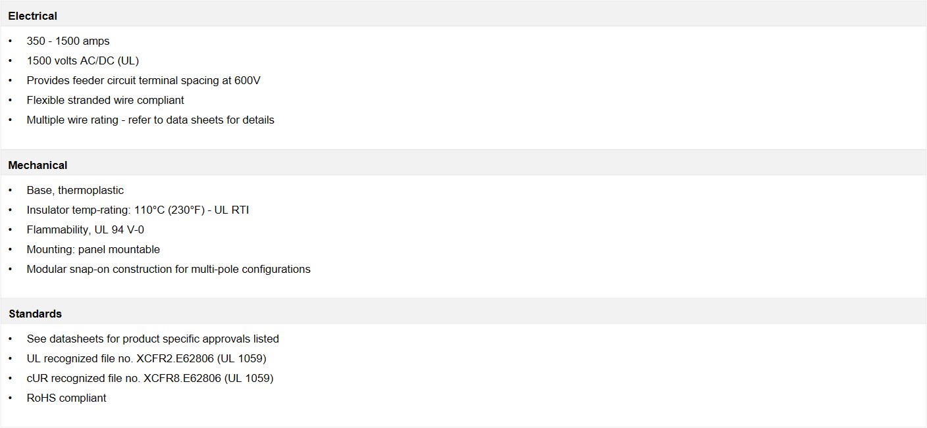Click the bullet before 'RoHS compliant'
The height and width of the screenshot is (428, 927).
tap(11, 398)
